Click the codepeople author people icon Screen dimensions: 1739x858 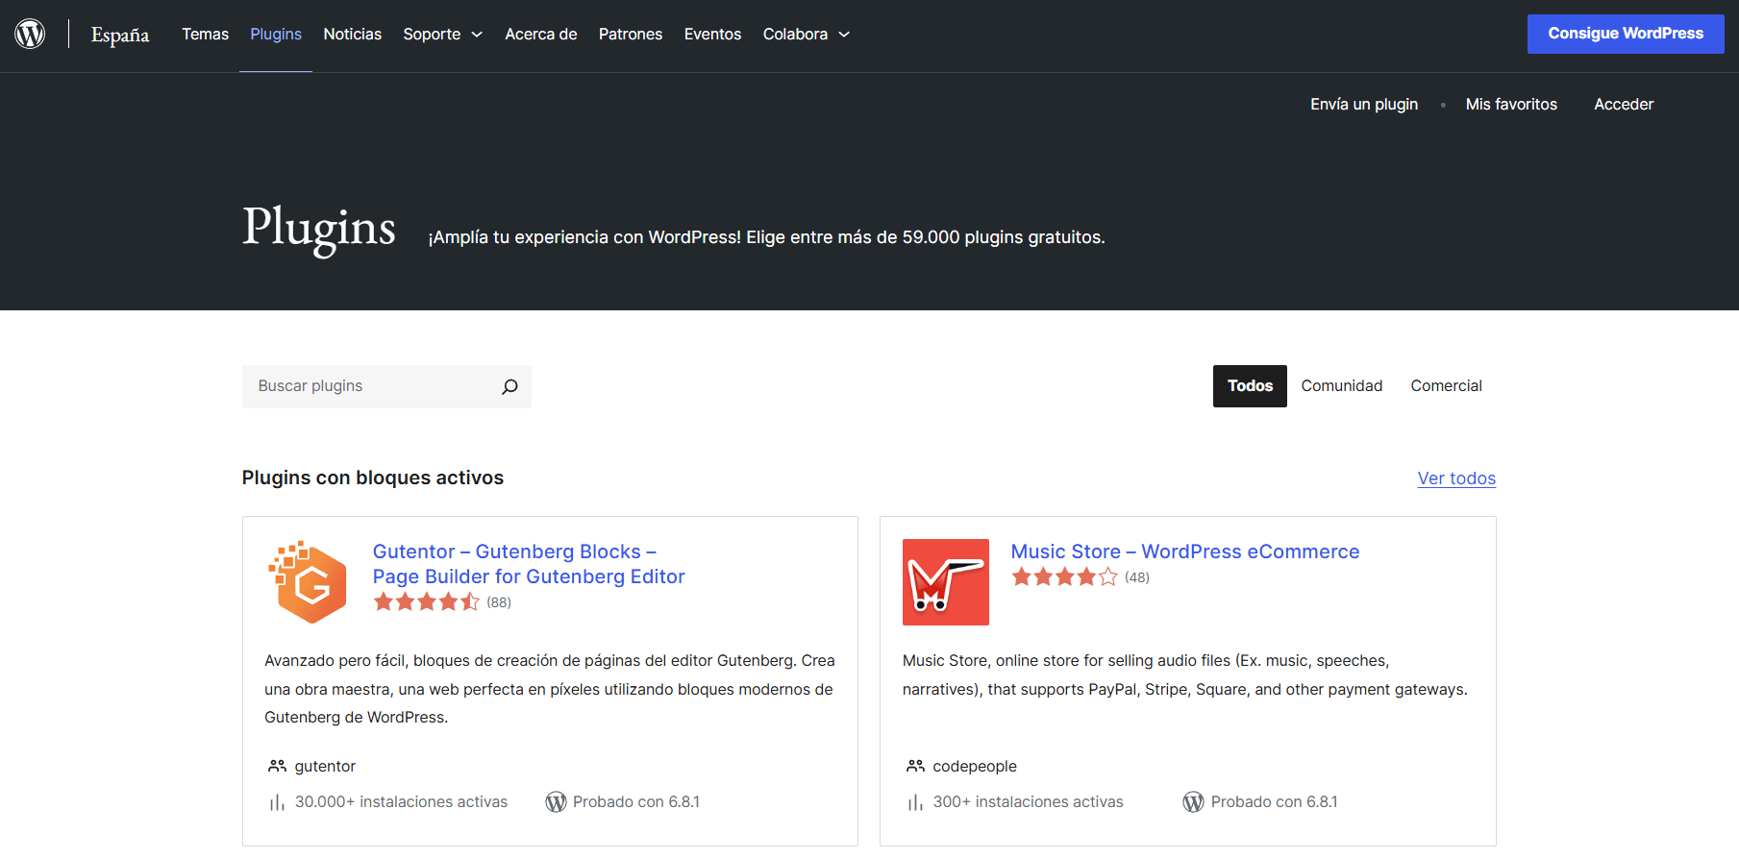(915, 766)
